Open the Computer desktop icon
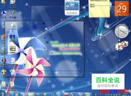 4,14
